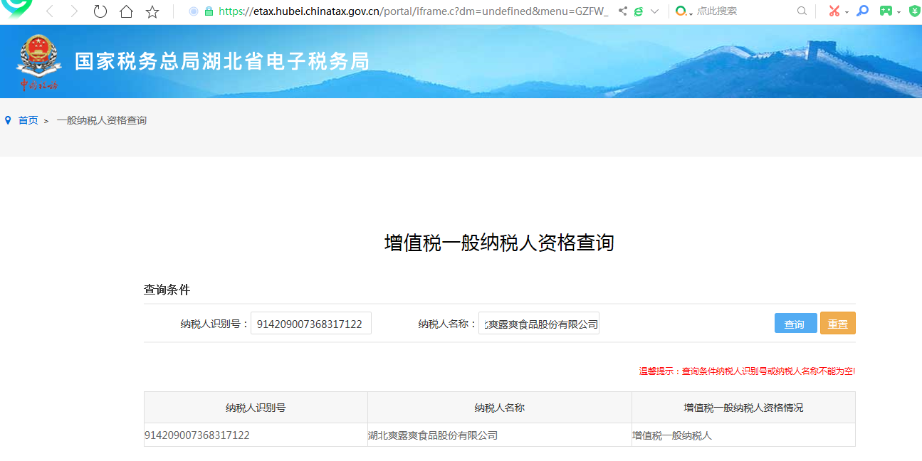Click the share icon in address bar
922x461 pixels.
623,11
